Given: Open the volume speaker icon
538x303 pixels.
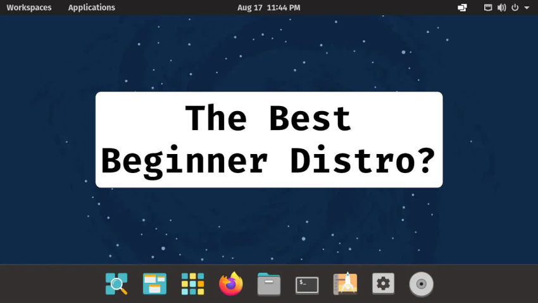Looking at the screenshot, I should point(502,8).
